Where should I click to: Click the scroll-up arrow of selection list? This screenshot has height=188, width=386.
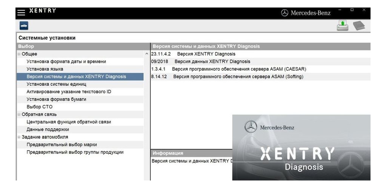147,54
